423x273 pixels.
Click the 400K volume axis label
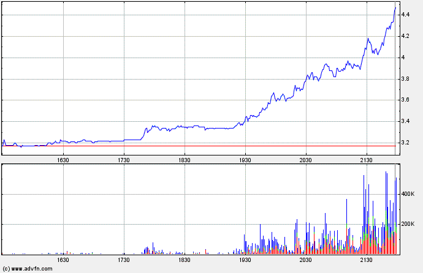[408, 194]
